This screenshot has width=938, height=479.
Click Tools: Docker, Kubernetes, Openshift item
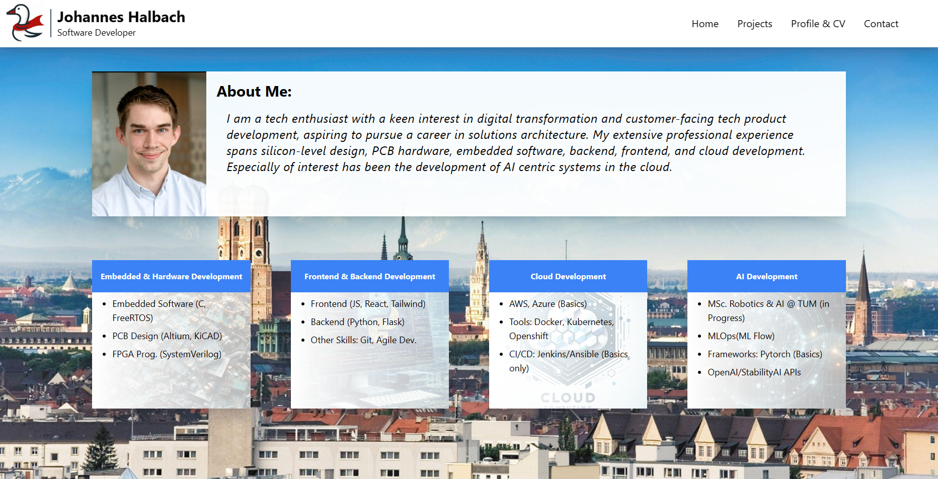[562, 329]
